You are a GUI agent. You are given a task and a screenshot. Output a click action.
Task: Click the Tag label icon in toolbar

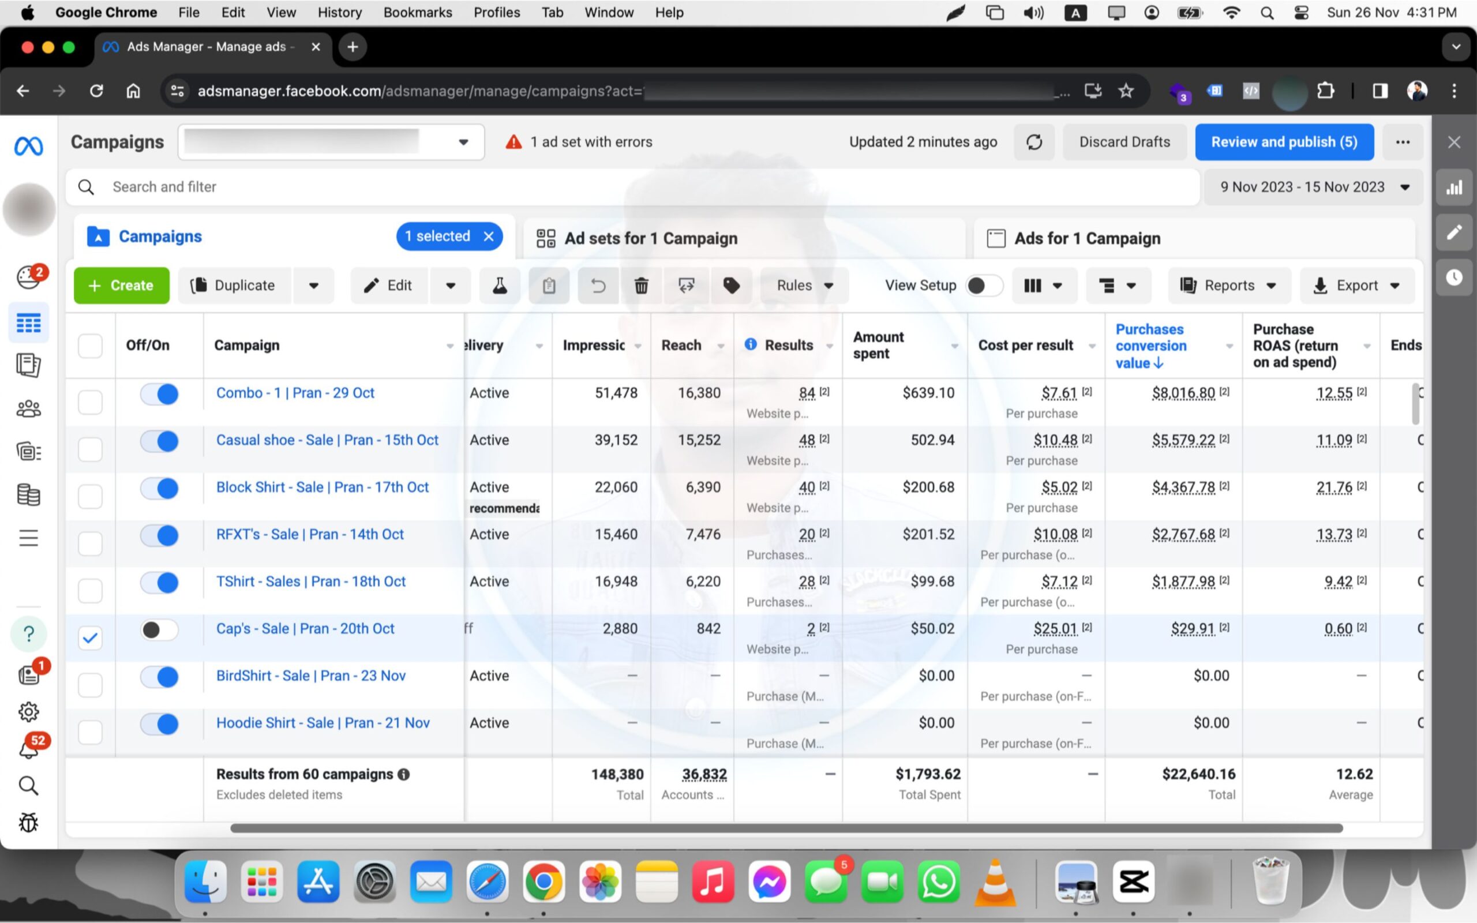pos(731,286)
